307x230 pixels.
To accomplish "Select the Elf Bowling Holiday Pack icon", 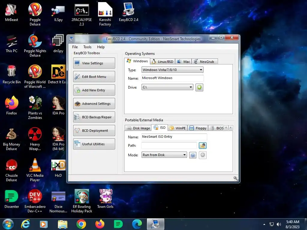I will coord(82,201).
